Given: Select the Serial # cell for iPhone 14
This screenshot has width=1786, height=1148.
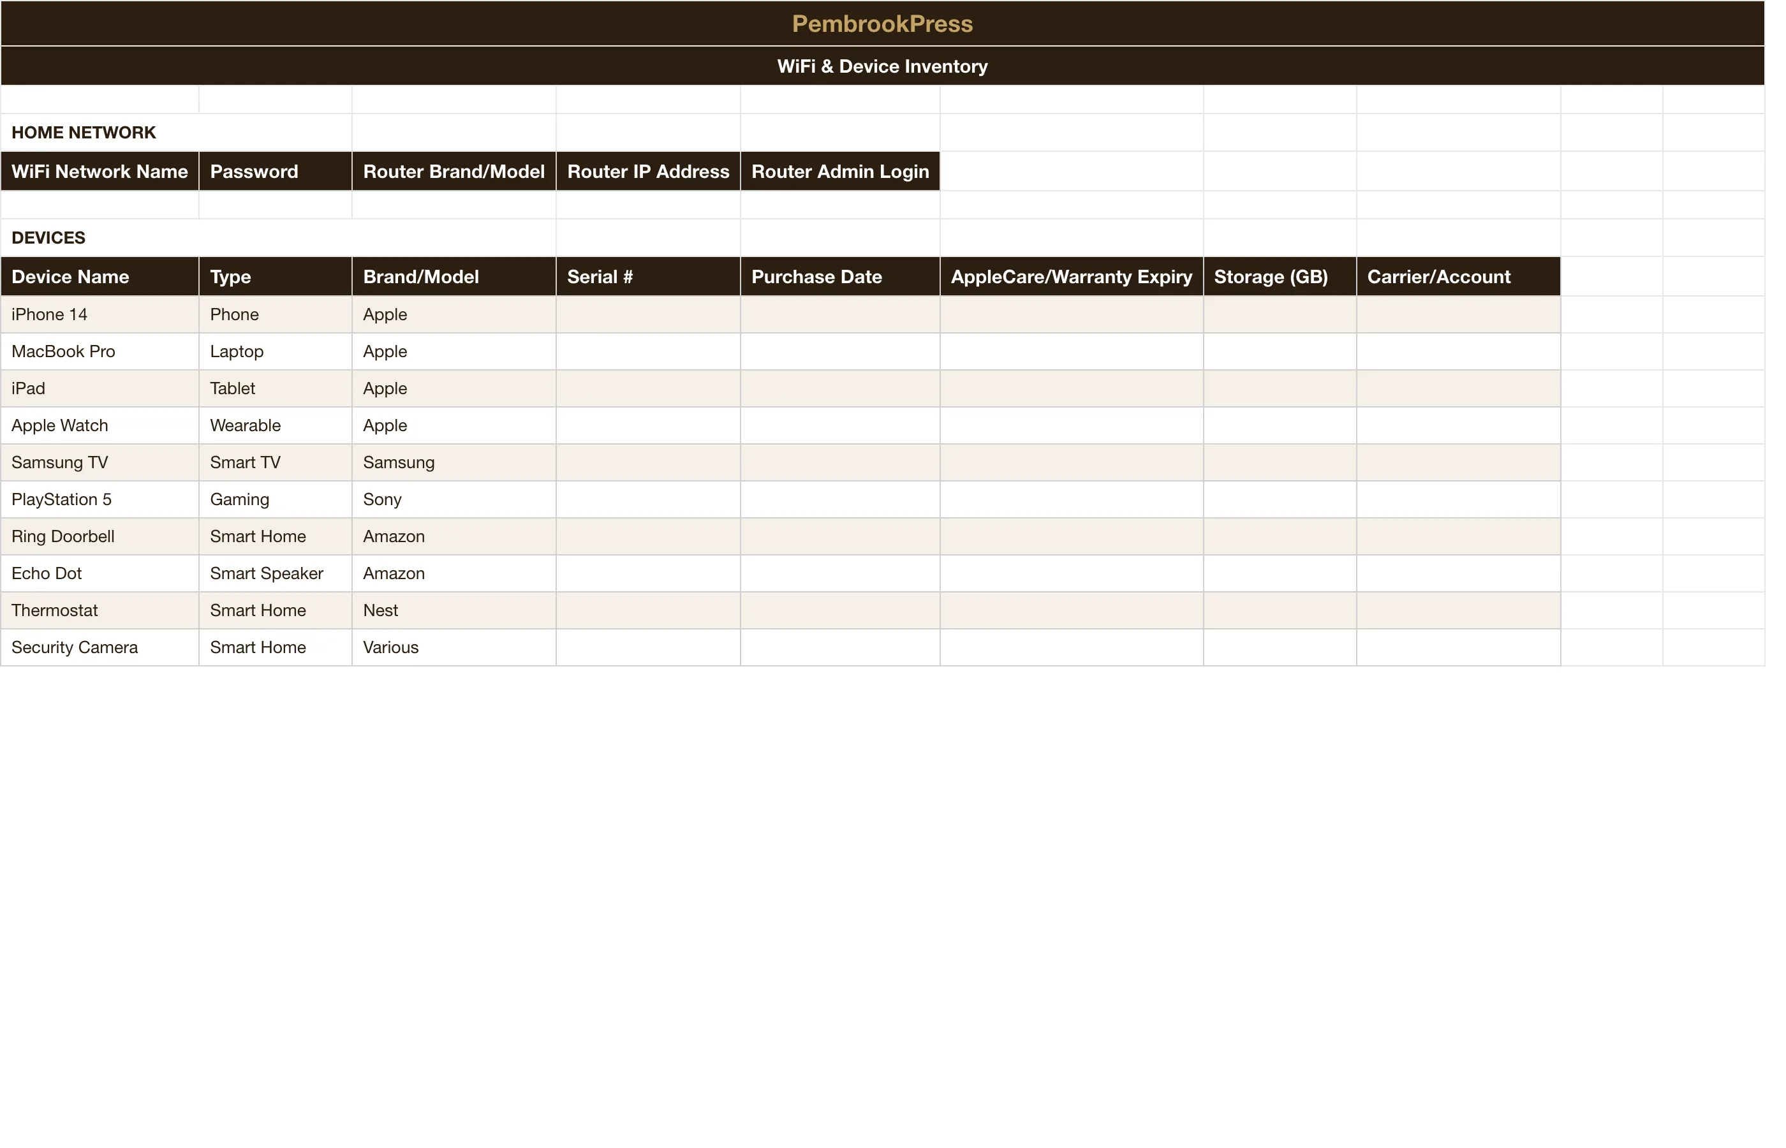Looking at the screenshot, I should tap(648, 314).
